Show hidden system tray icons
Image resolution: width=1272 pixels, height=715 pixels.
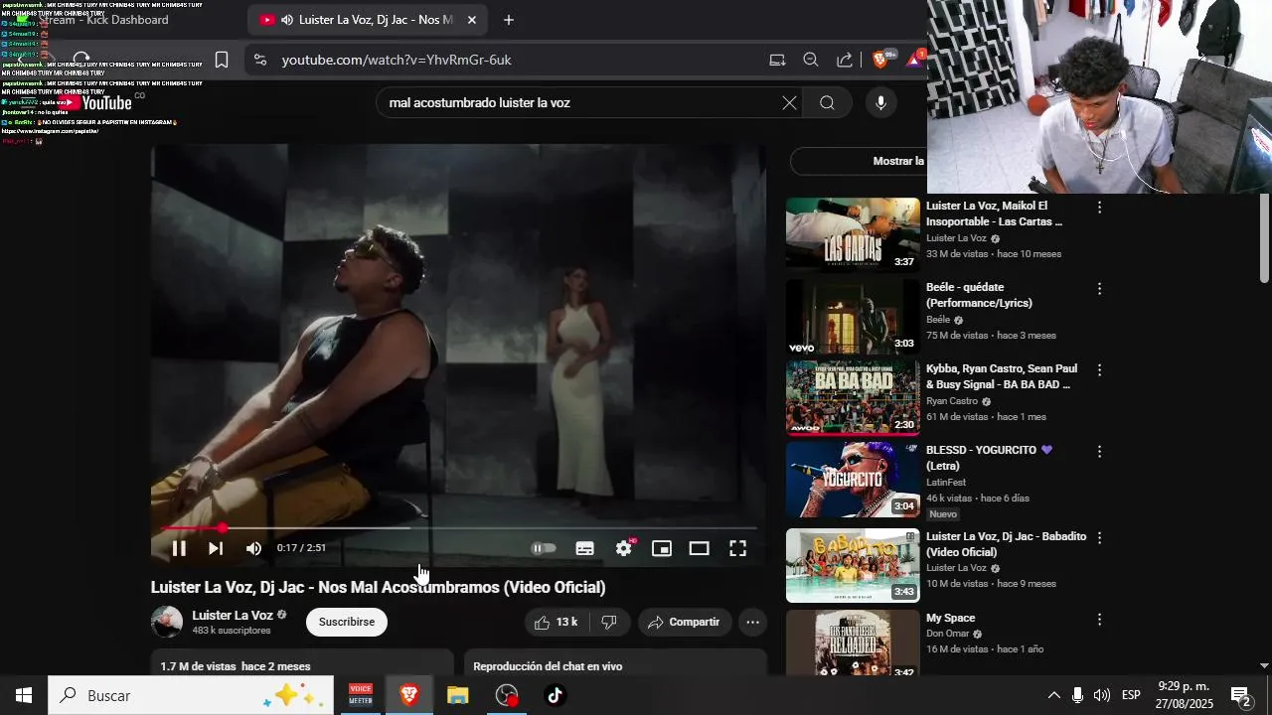pos(1054,695)
